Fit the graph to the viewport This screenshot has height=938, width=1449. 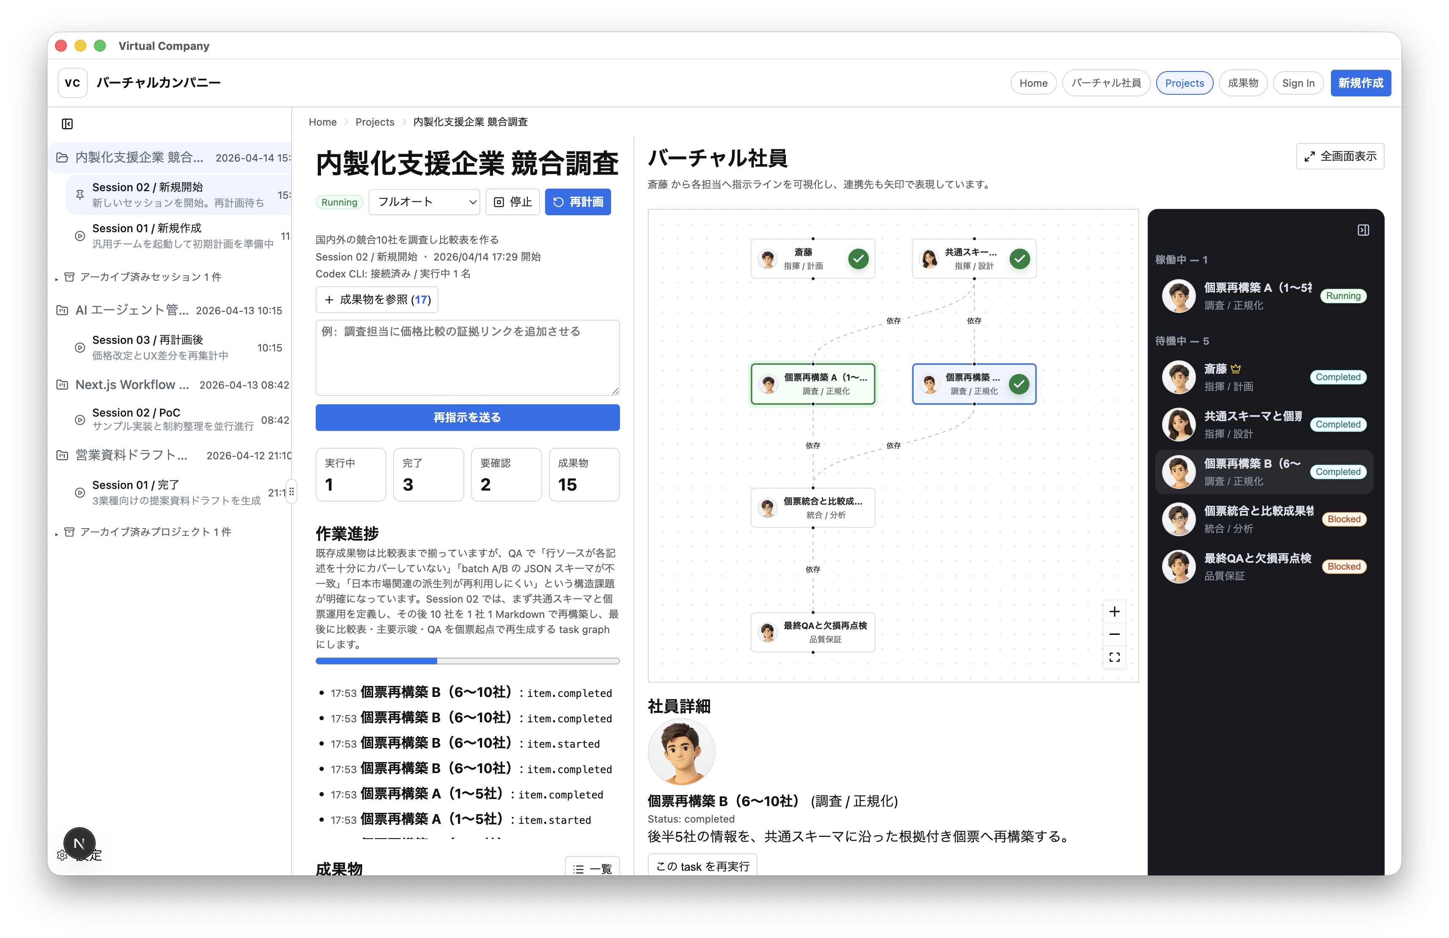1115,658
